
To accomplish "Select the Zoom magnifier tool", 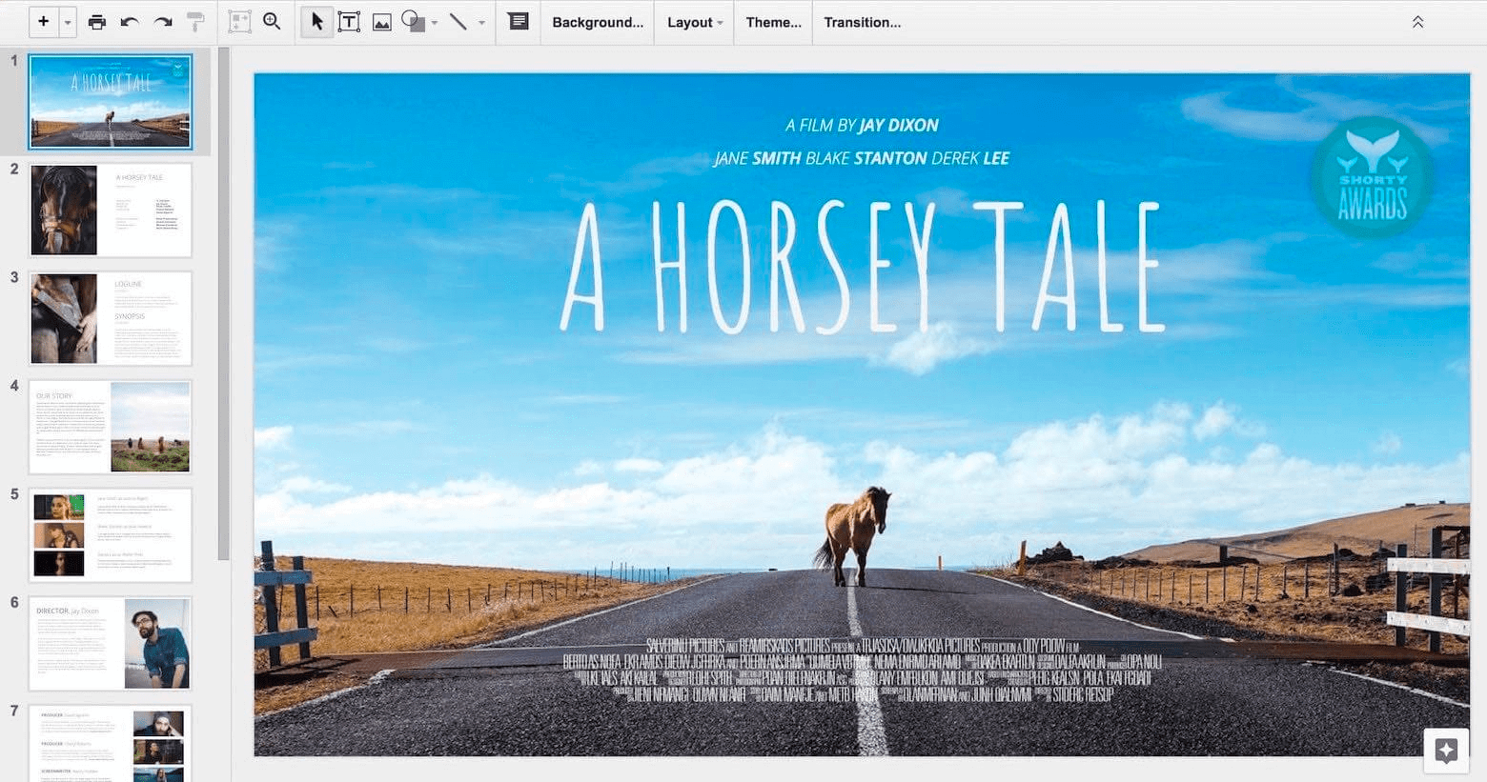I will pyautogui.click(x=272, y=21).
